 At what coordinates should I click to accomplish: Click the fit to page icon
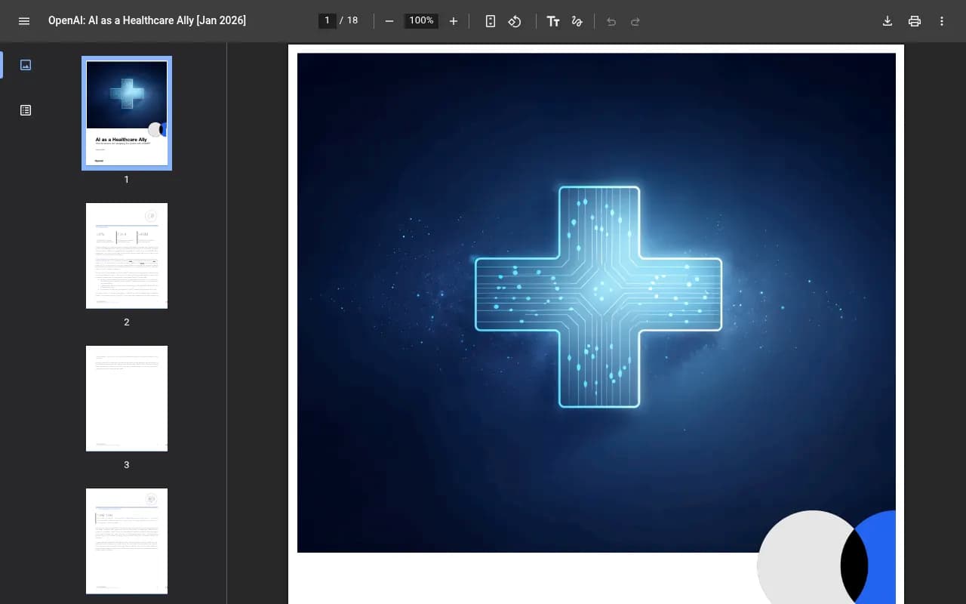click(x=491, y=21)
